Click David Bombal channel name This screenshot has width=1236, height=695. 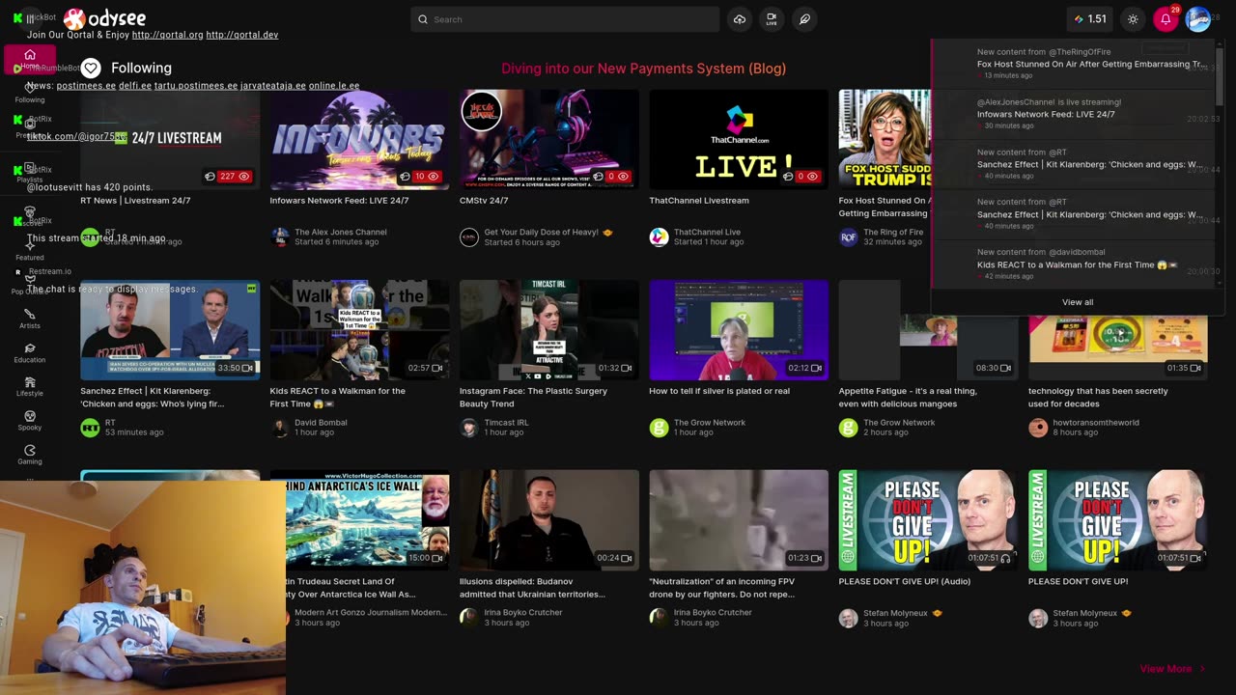[x=322, y=422]
